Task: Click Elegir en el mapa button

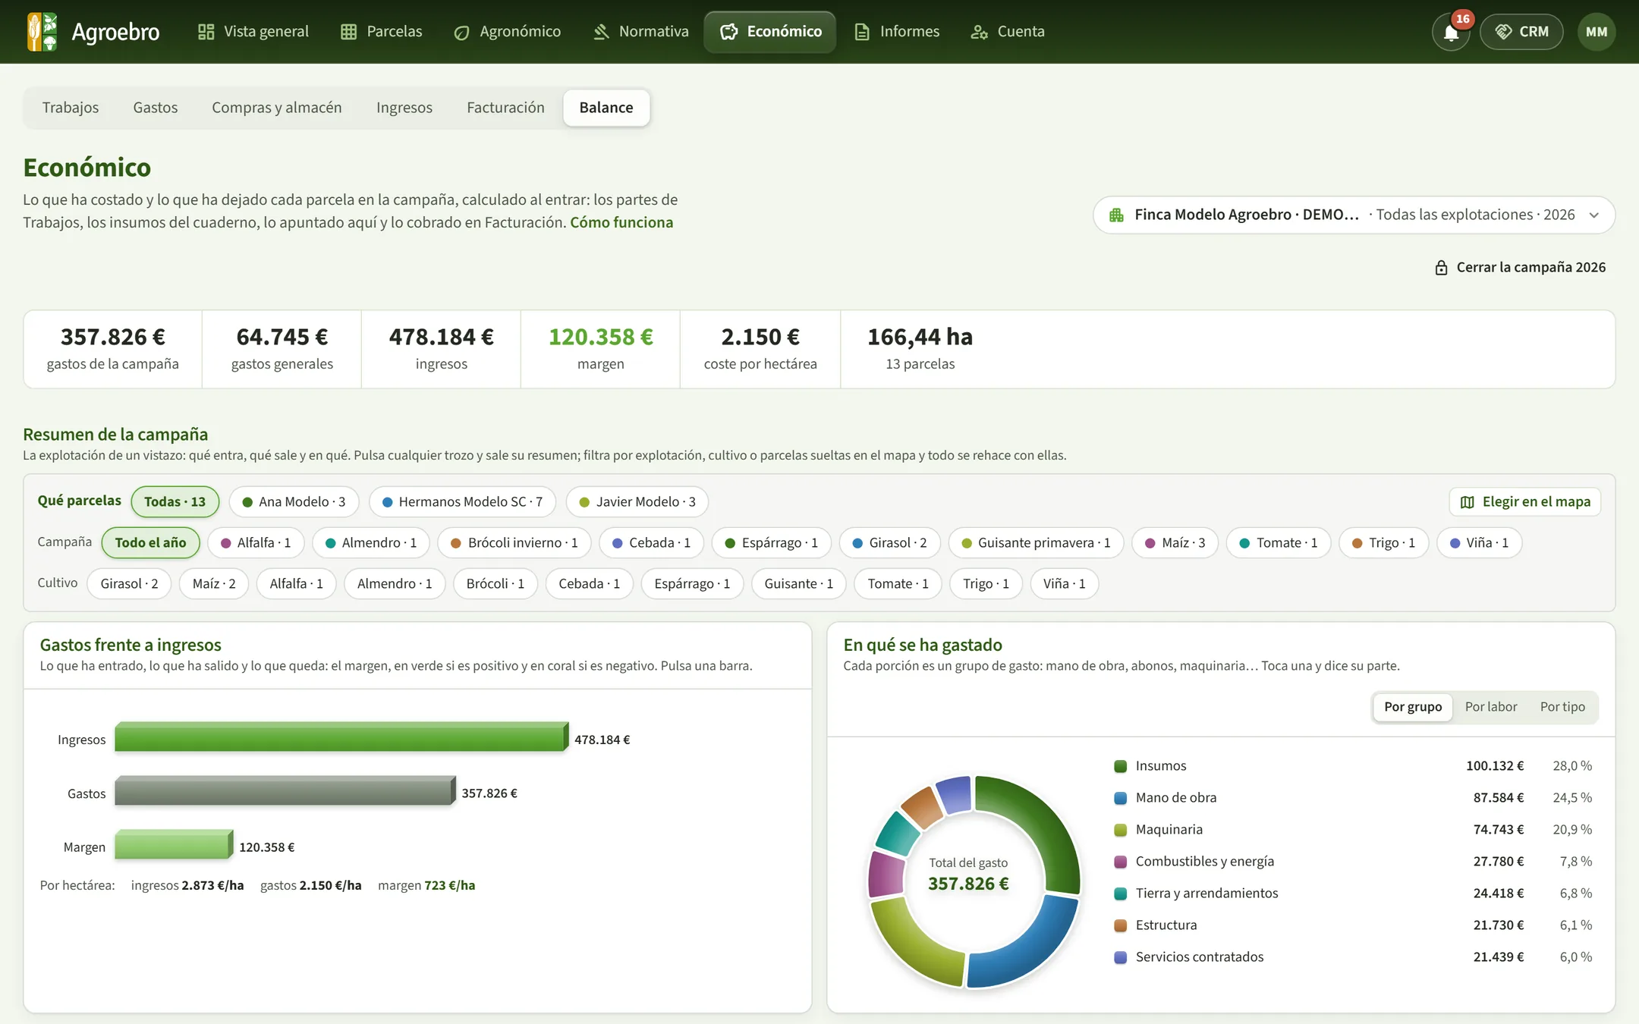Action: [1525, 502]
